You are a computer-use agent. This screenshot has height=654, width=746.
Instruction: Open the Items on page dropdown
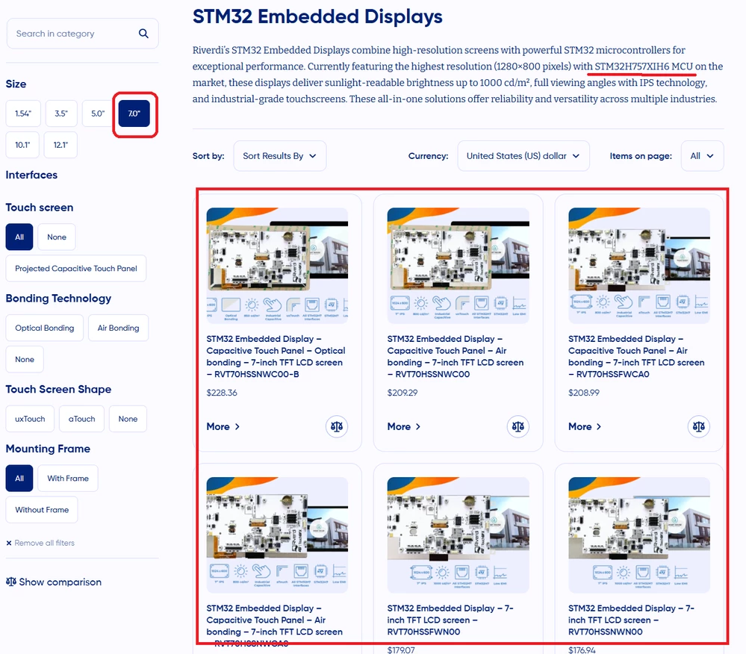point(702,156)
